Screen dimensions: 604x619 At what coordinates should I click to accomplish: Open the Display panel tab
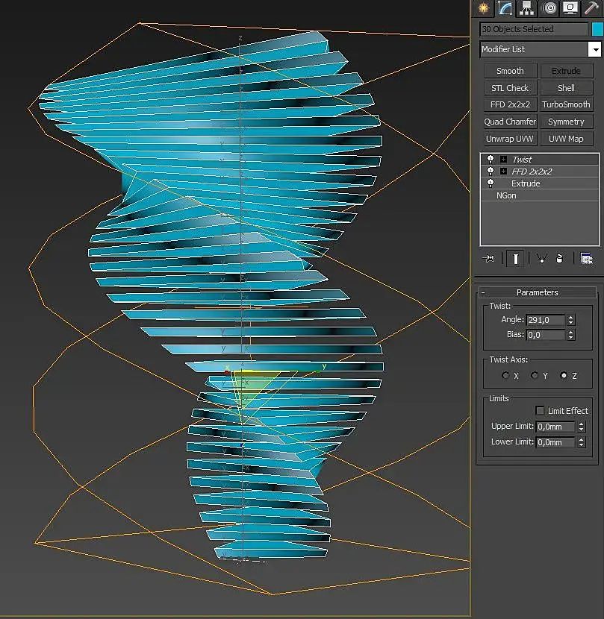570,8
